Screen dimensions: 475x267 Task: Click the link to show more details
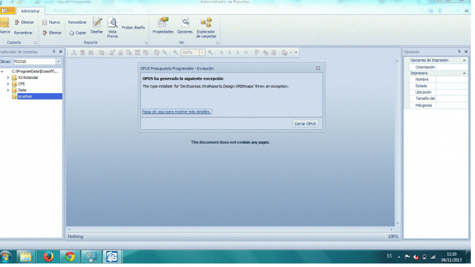coord(176,111)
